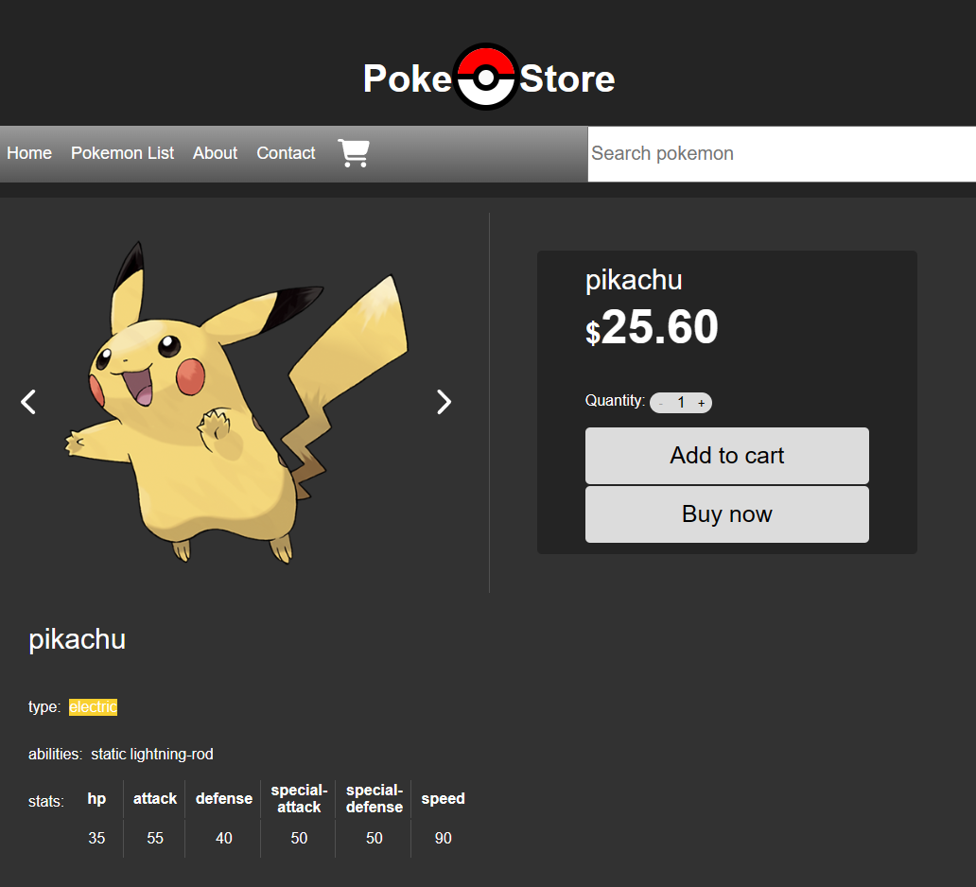Show previous Pokemon image with left arrow
Screen dimensions: 976x887
point(28,402)
